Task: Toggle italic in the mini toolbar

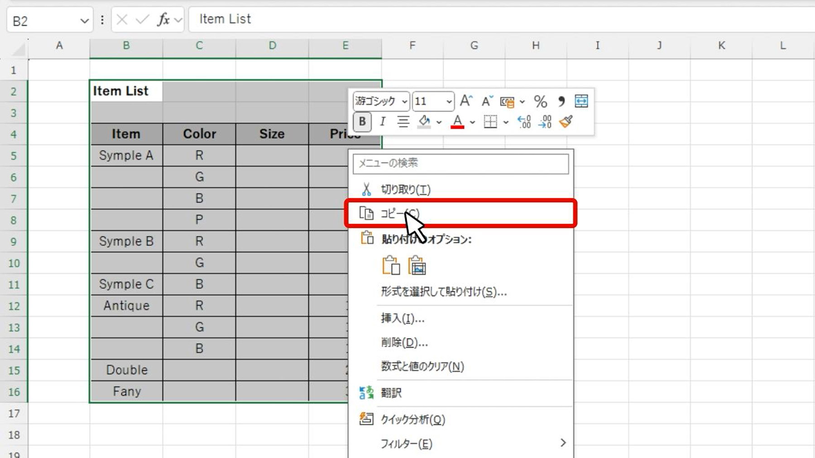Action: coord(383,121)
